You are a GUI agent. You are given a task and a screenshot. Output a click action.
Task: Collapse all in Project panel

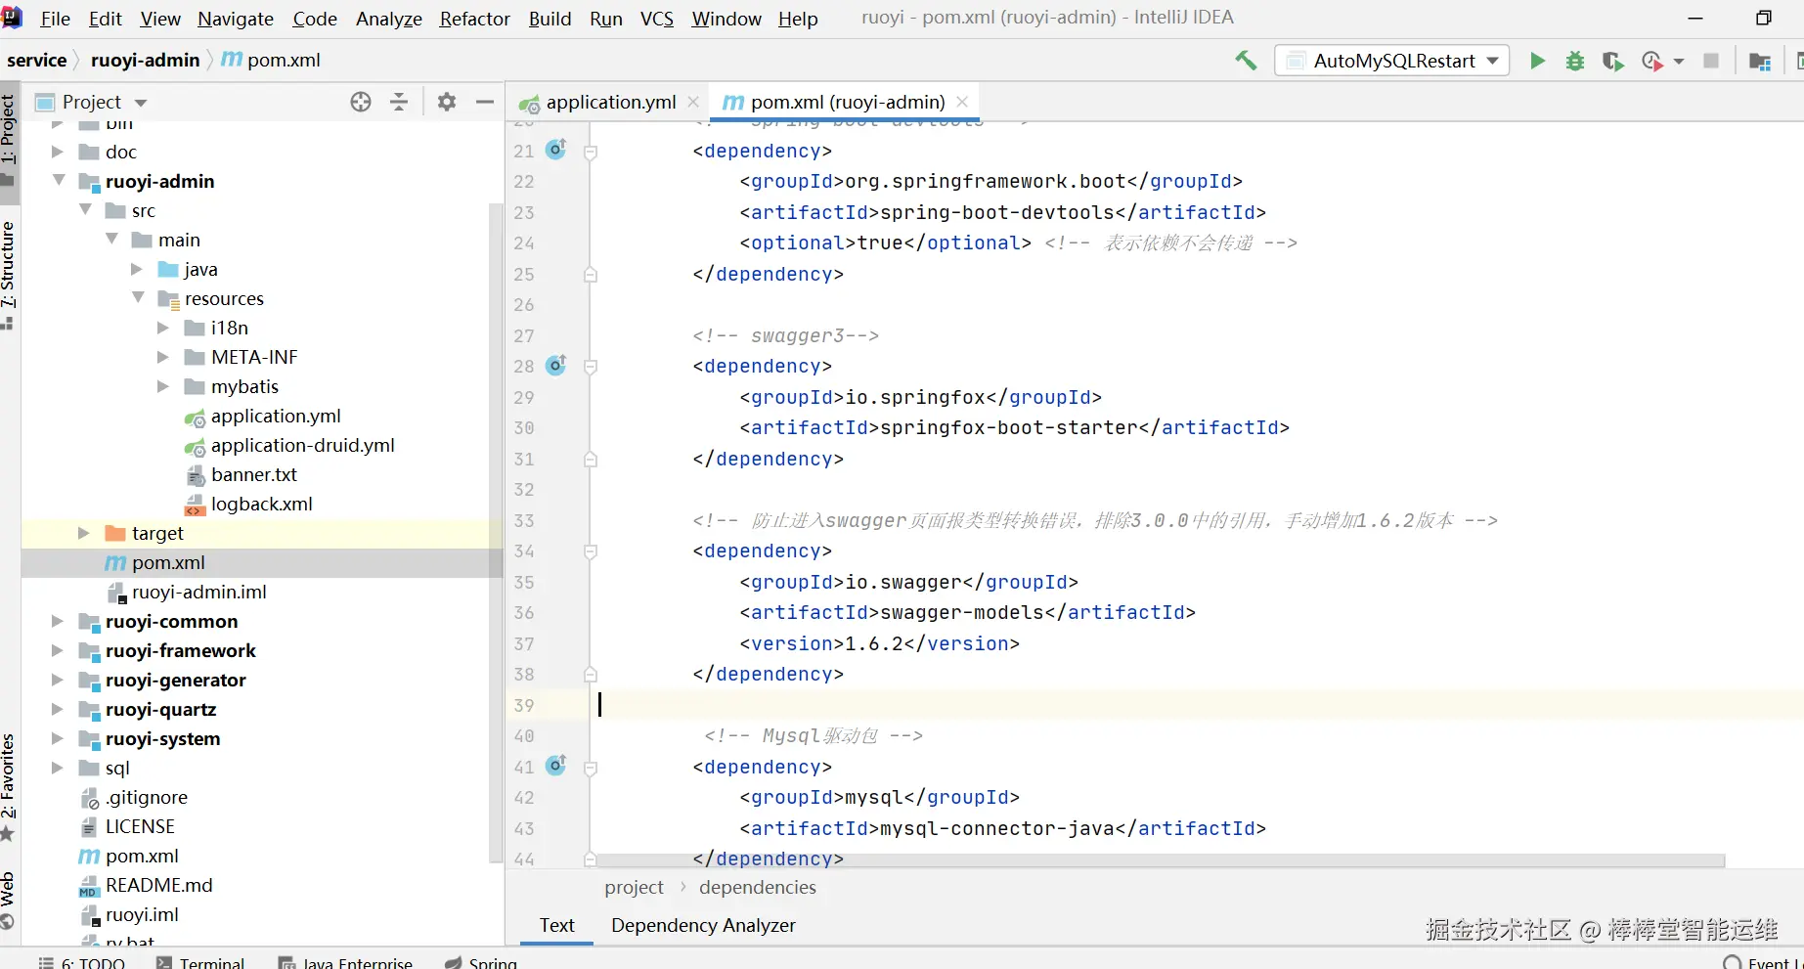click(399, 102)
